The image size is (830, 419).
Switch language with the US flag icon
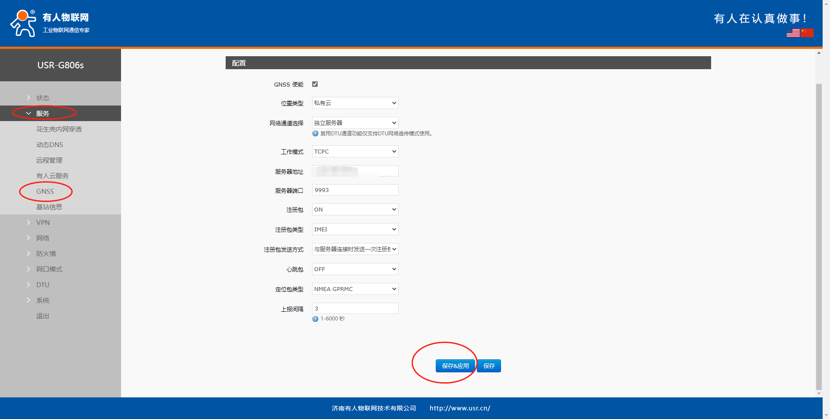(x=793, y=33)
